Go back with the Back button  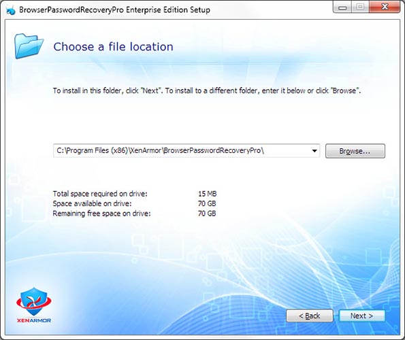(310, 316)
